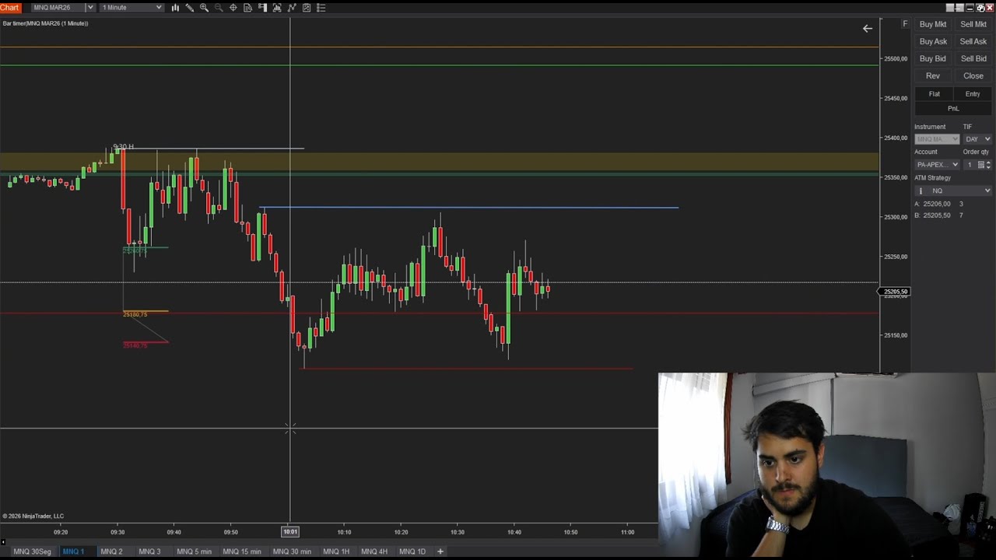Switch to the MNQ 1H tab
Viewport: 996px width, 560px height.
336,551
